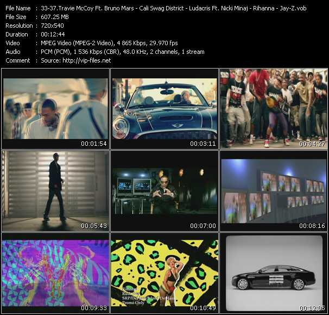Viewport: 329px width, 315px height.
Task: Click the 00:12:05 timestamp
Action: 312,308
